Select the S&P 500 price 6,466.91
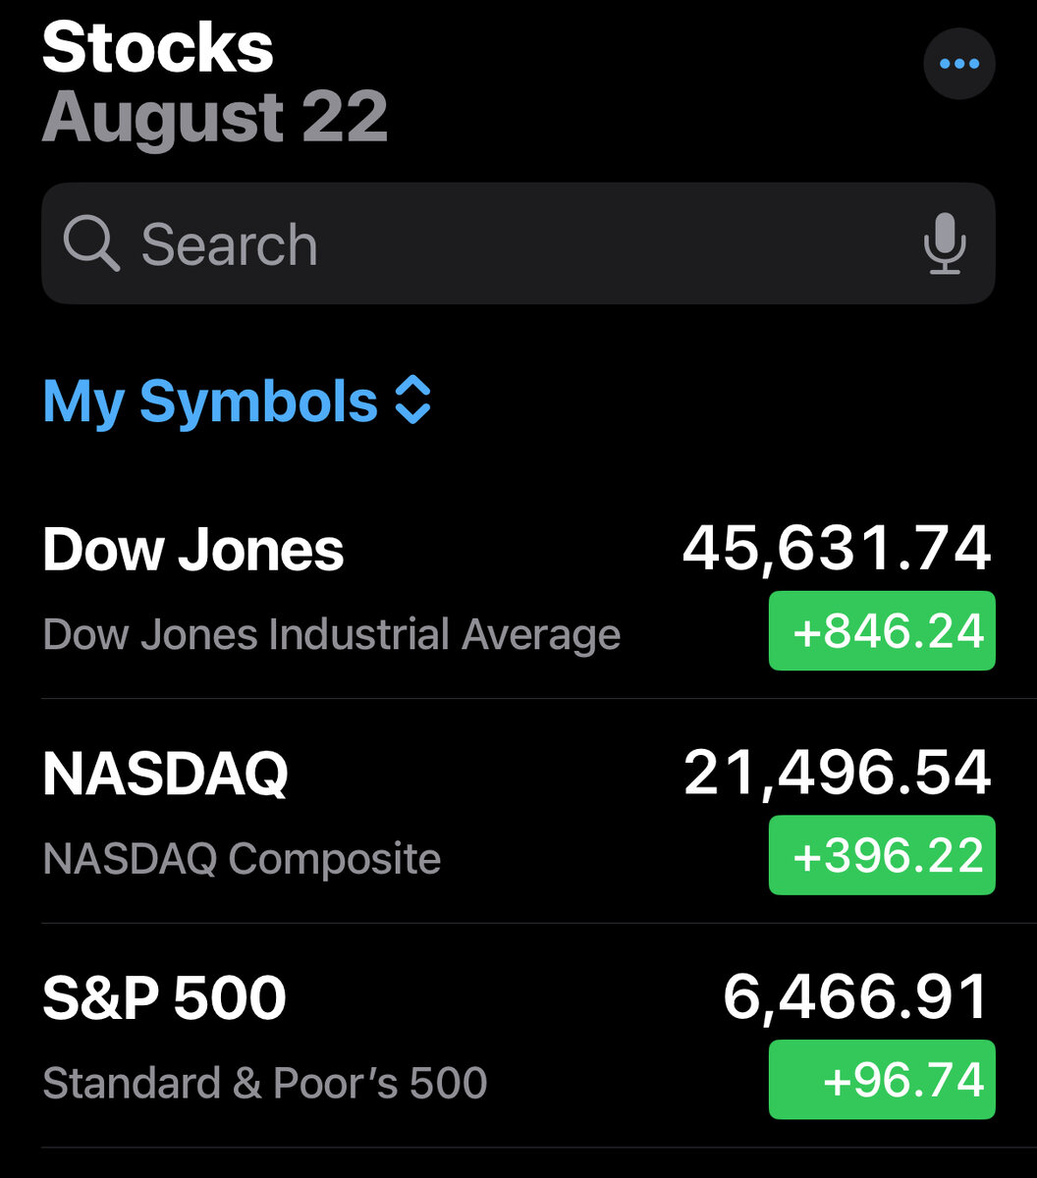The width and height of the screenshot is (1037, 1178). 856,997
